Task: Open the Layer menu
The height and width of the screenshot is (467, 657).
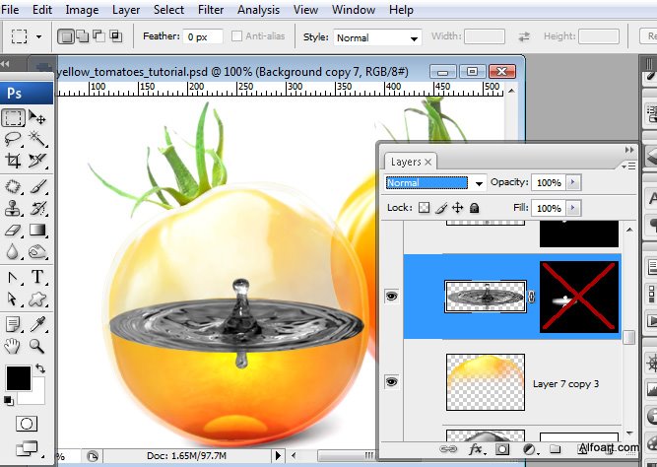Action: coord(126,10)
